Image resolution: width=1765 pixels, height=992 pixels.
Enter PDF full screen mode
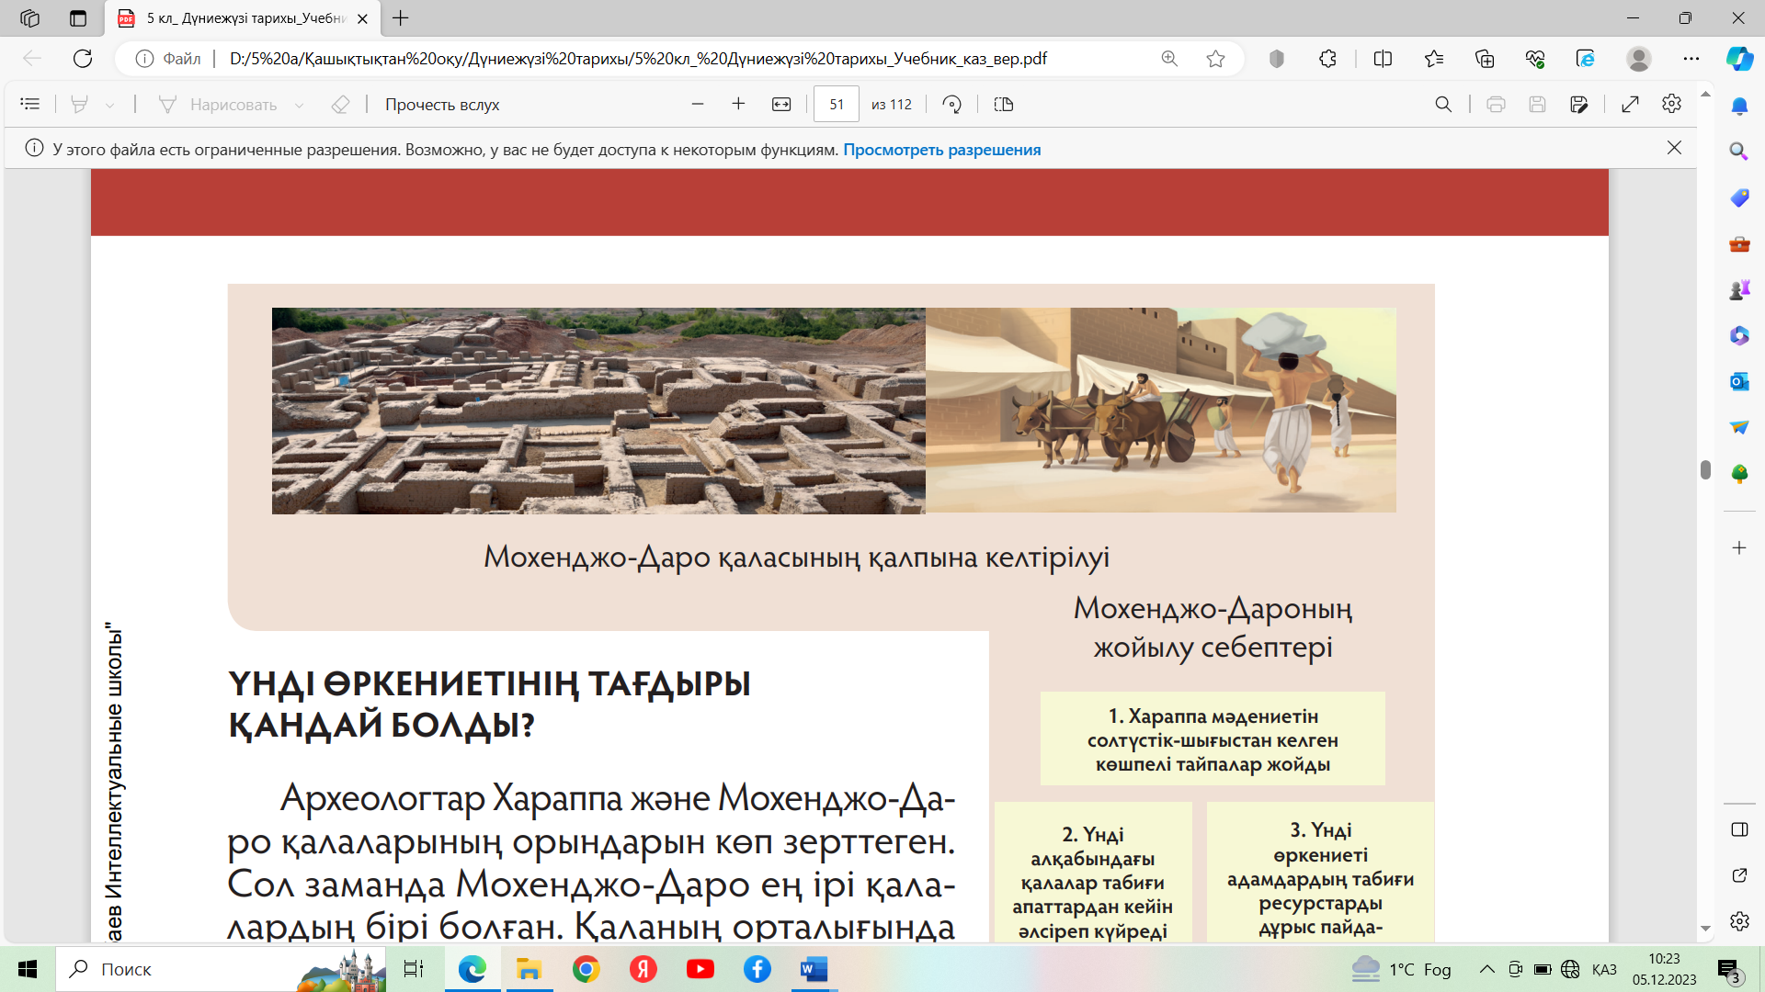pos(1630,105)
